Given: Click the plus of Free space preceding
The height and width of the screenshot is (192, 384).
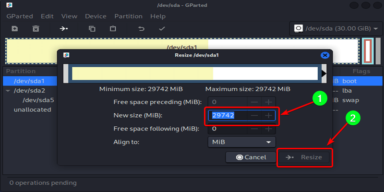Looking at the screenshot, I should click(269, 102).
